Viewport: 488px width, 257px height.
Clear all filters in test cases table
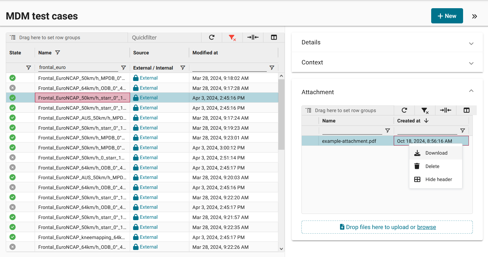(x=232, y=37)
